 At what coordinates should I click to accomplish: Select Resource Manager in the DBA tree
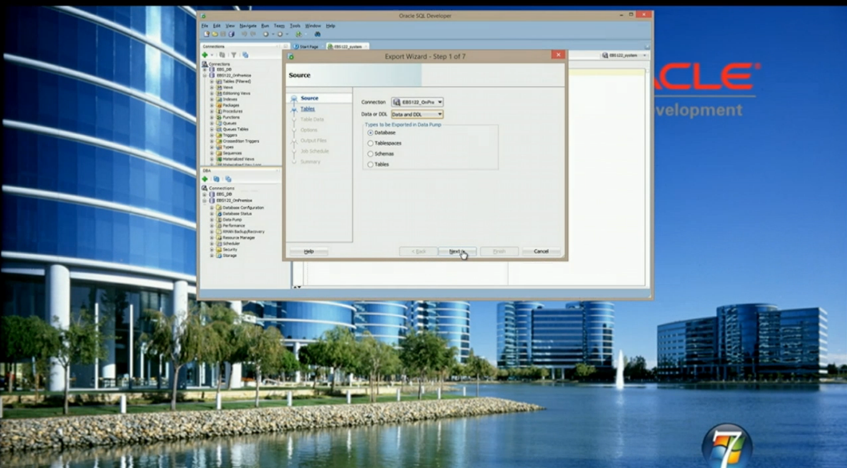[239, 238]
